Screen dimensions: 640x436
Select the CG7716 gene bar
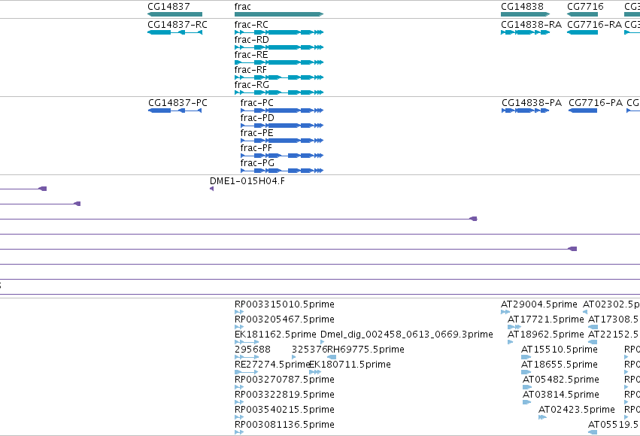click(x=582, y=14)
